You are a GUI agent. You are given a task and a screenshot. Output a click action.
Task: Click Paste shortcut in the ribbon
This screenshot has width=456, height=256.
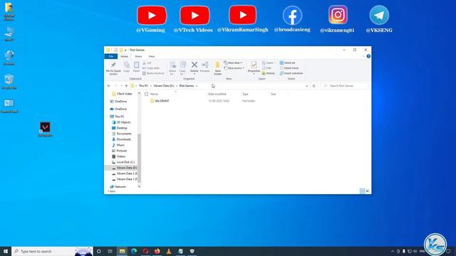coord(153,73)
